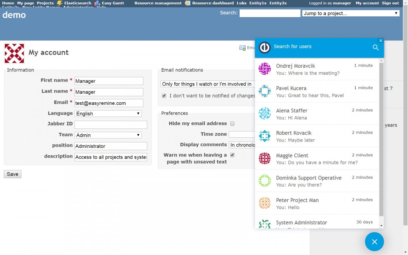408x255 pixels.
Task: Click Pavel Kucera's avatar in the chat list
Action: click(265, 91)
